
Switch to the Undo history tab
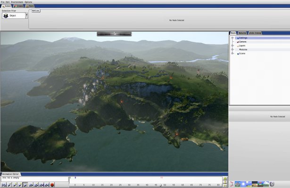[255, 33]
